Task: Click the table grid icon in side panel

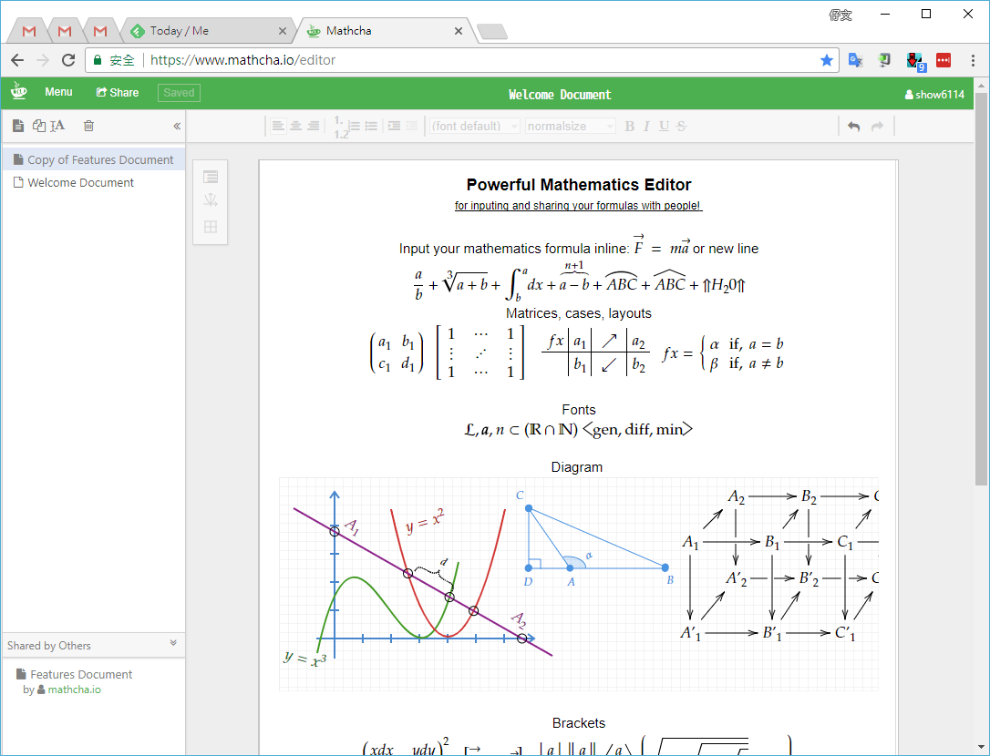Action: 211,227
